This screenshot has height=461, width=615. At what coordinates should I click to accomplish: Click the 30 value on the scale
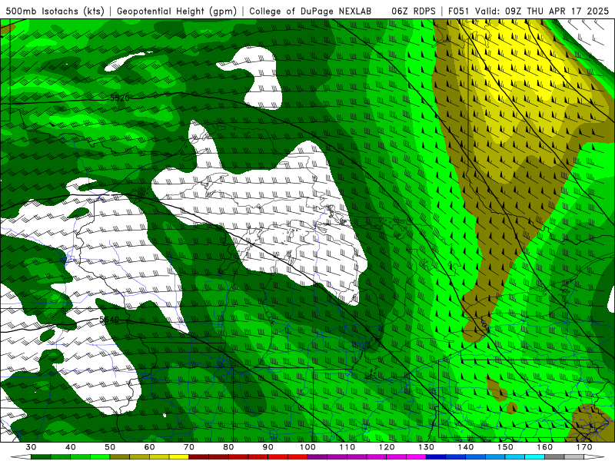click(x=31, y=447)
